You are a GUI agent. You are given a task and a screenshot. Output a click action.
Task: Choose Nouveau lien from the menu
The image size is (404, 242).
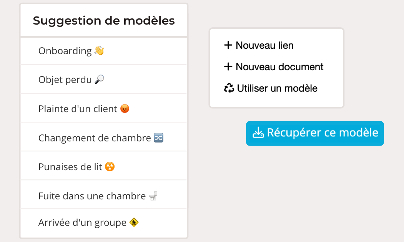[x=264, y=45]
